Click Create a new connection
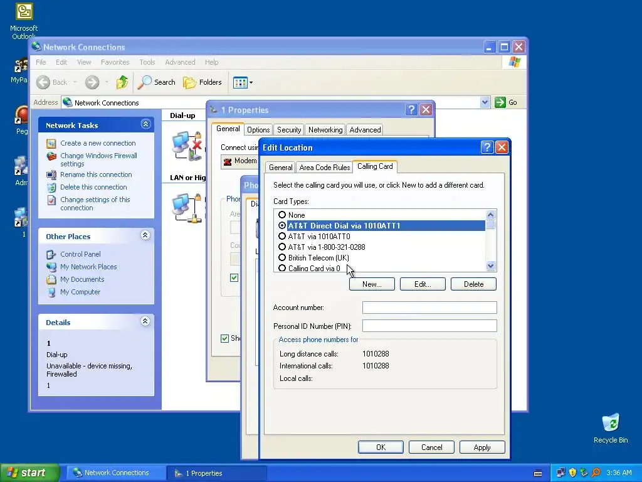This screenshot has height=482, width=642. [98, 143]
